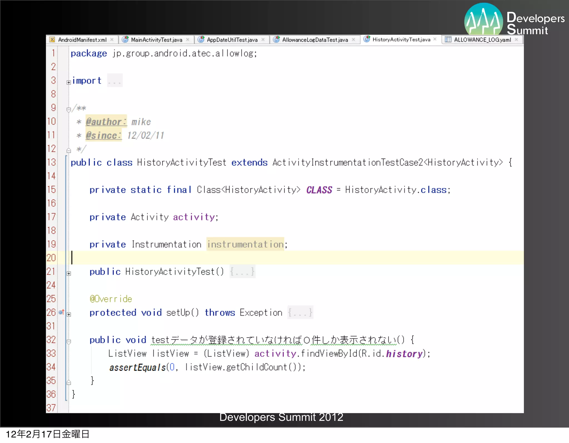Click the MainActivityTest.java class icon
The image size is (569, 443).
point(125,39)
